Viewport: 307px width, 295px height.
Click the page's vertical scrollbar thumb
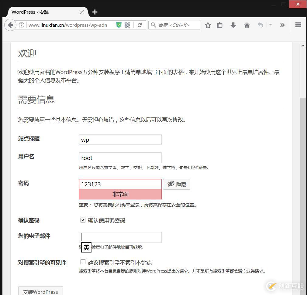[x=303, y=182]
